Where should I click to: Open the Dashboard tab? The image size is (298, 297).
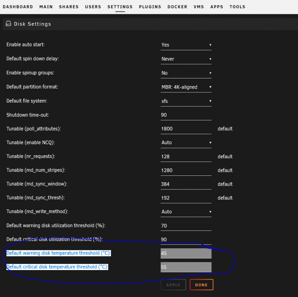tap(18, 7)
